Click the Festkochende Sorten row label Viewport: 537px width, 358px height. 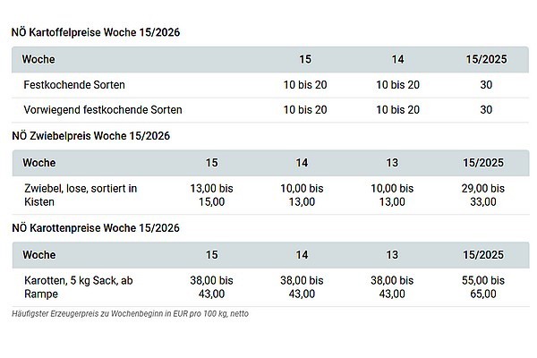click(74, 85)
